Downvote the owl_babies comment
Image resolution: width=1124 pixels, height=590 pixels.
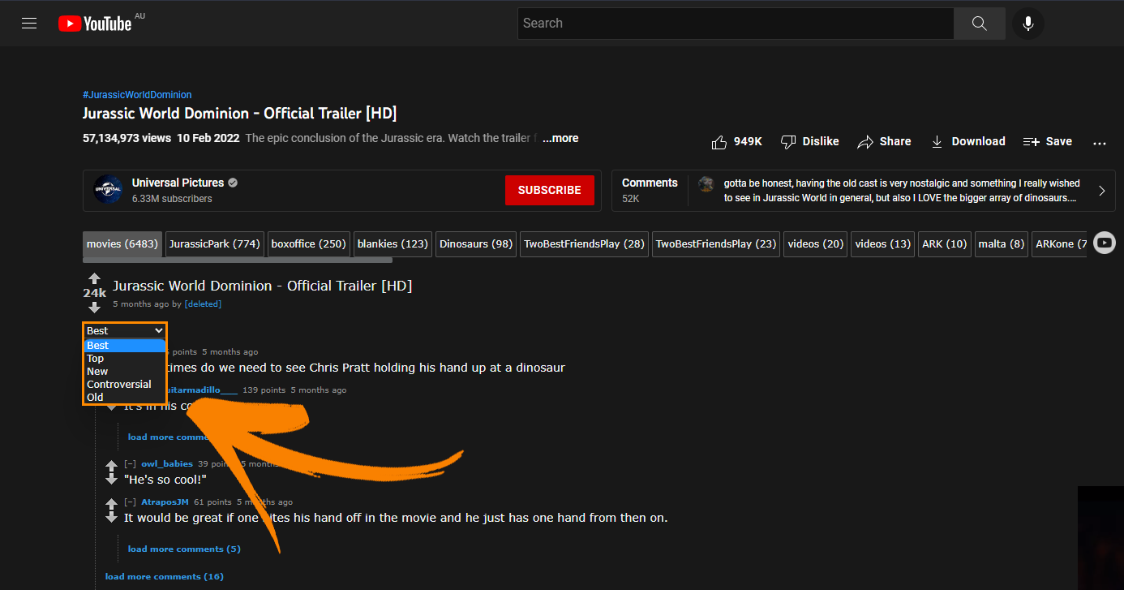112,480
